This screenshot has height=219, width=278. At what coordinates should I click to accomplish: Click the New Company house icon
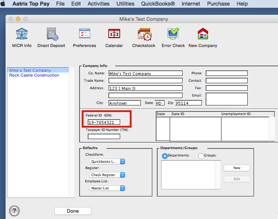[x=203, y=34]
